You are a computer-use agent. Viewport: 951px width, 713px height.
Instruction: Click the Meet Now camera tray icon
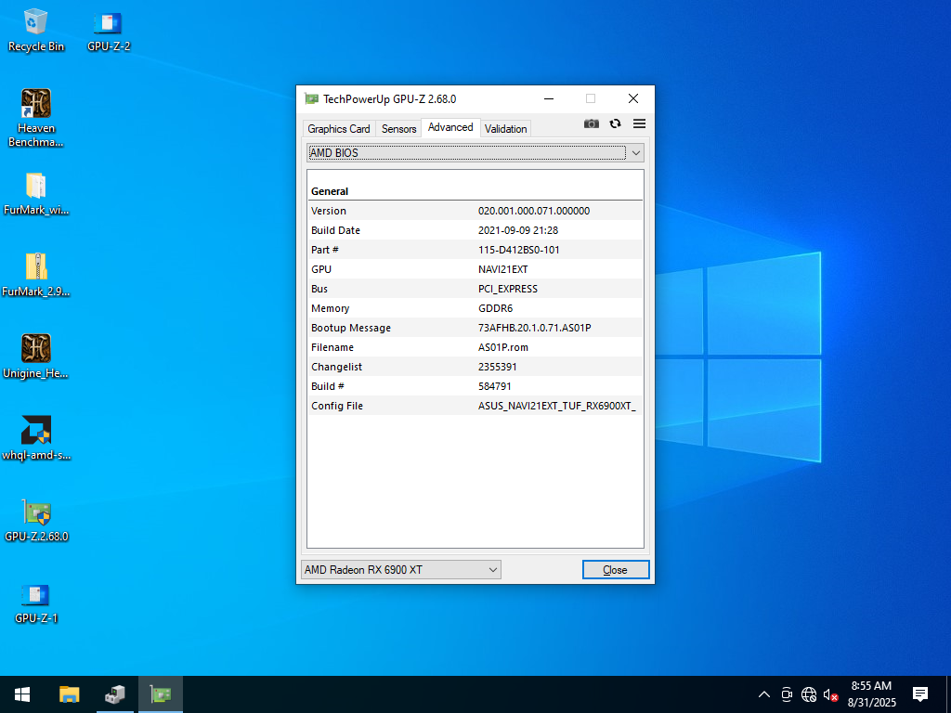point(787,694)
